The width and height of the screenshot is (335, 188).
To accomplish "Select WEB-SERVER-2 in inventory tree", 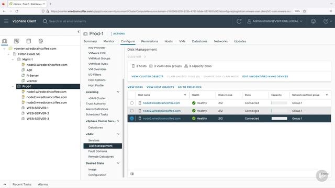I will 38,113.
